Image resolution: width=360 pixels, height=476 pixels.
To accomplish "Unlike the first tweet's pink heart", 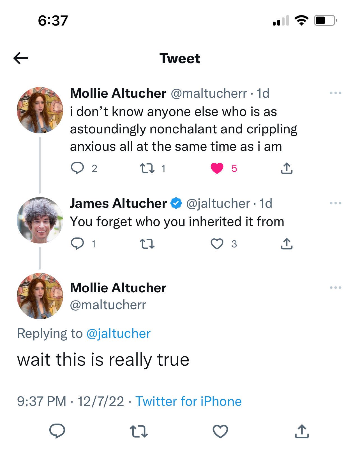I will (x=217, y=168).
